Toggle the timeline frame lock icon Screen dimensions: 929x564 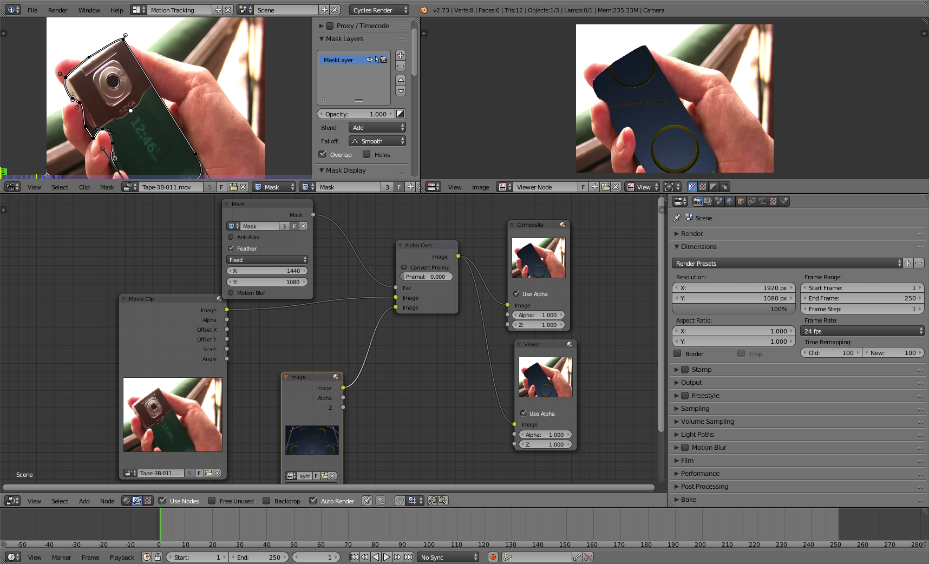158,557
